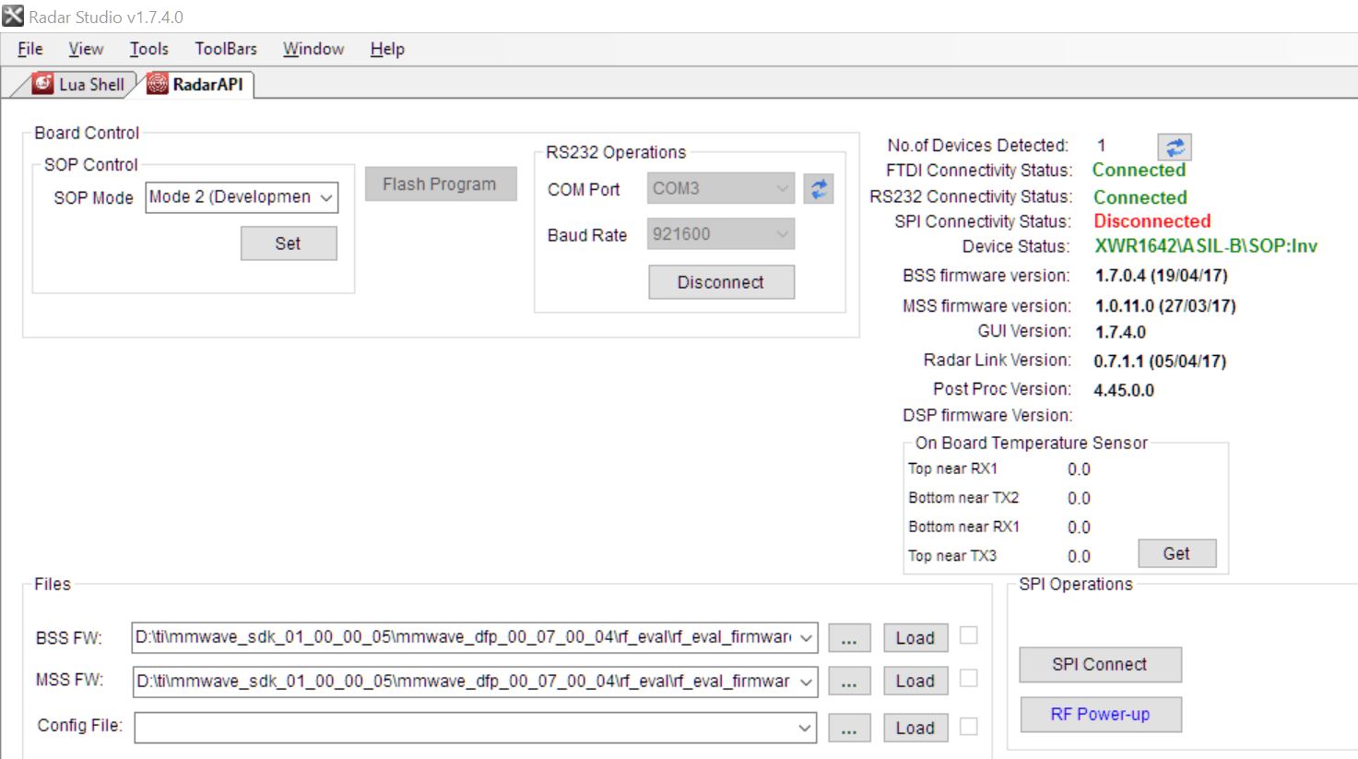
Task: Click GUI Version value '1.7.4.0'
Action: [x=1121, y=332]
